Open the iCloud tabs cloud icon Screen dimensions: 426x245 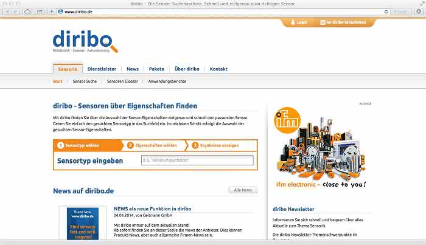[x=27, y=12]
